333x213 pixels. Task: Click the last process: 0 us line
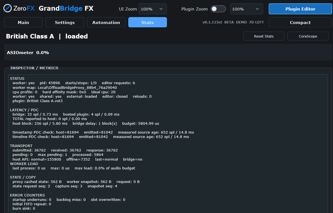tap(74, 168)
